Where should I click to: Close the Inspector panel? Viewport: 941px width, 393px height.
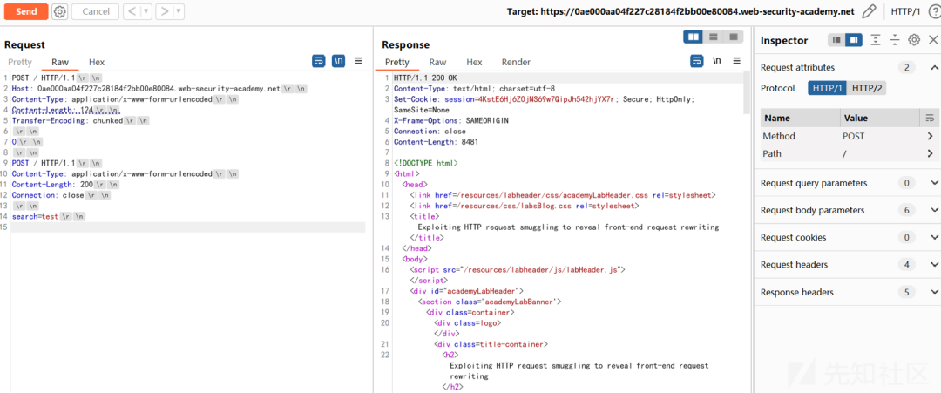(933, 40)
